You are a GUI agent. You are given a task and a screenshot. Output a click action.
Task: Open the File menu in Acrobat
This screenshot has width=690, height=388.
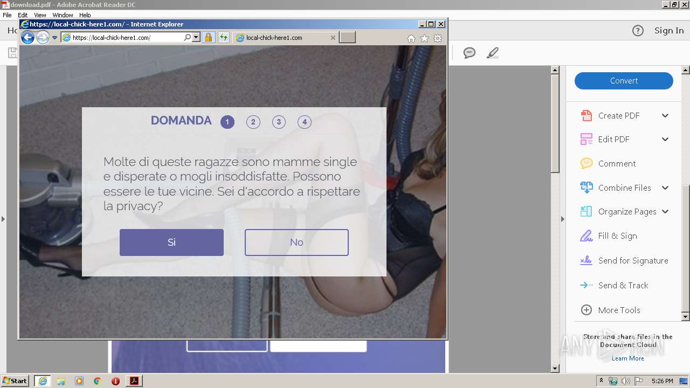[7, 15]
